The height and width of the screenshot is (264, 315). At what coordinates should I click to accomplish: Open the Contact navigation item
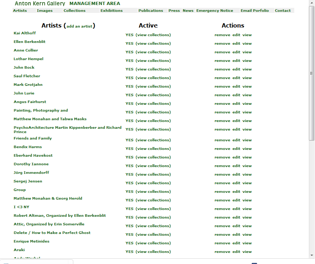click(x=282, y=11)
